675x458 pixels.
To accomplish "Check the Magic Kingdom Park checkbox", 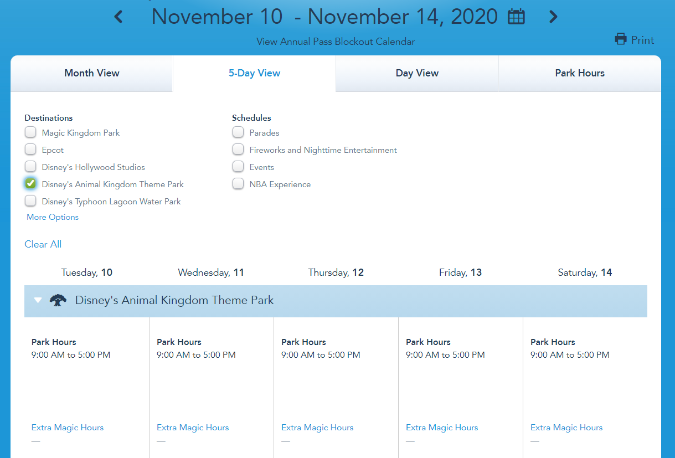I will coord(31,133).
